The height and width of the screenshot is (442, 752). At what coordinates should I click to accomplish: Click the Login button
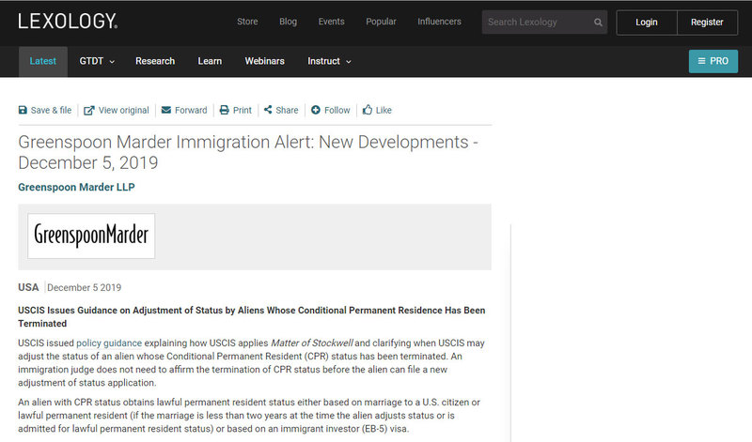coord(647,23)
